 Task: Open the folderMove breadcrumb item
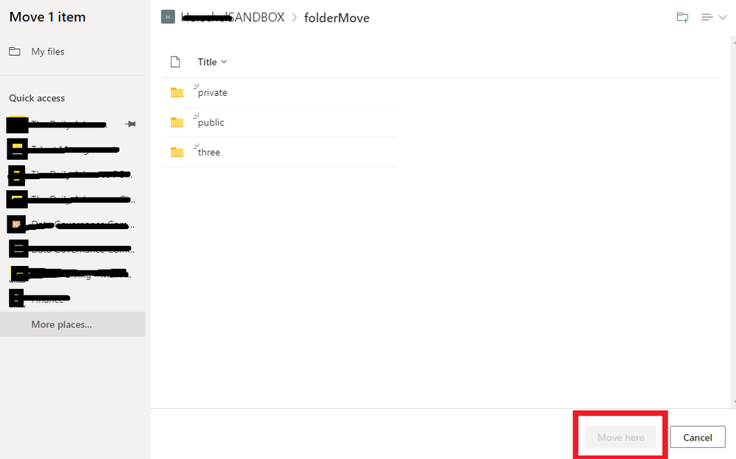pos(336,17)
